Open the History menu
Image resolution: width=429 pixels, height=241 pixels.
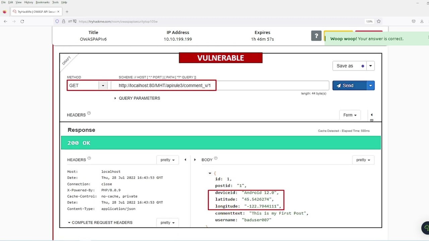(x=28, y=2)
